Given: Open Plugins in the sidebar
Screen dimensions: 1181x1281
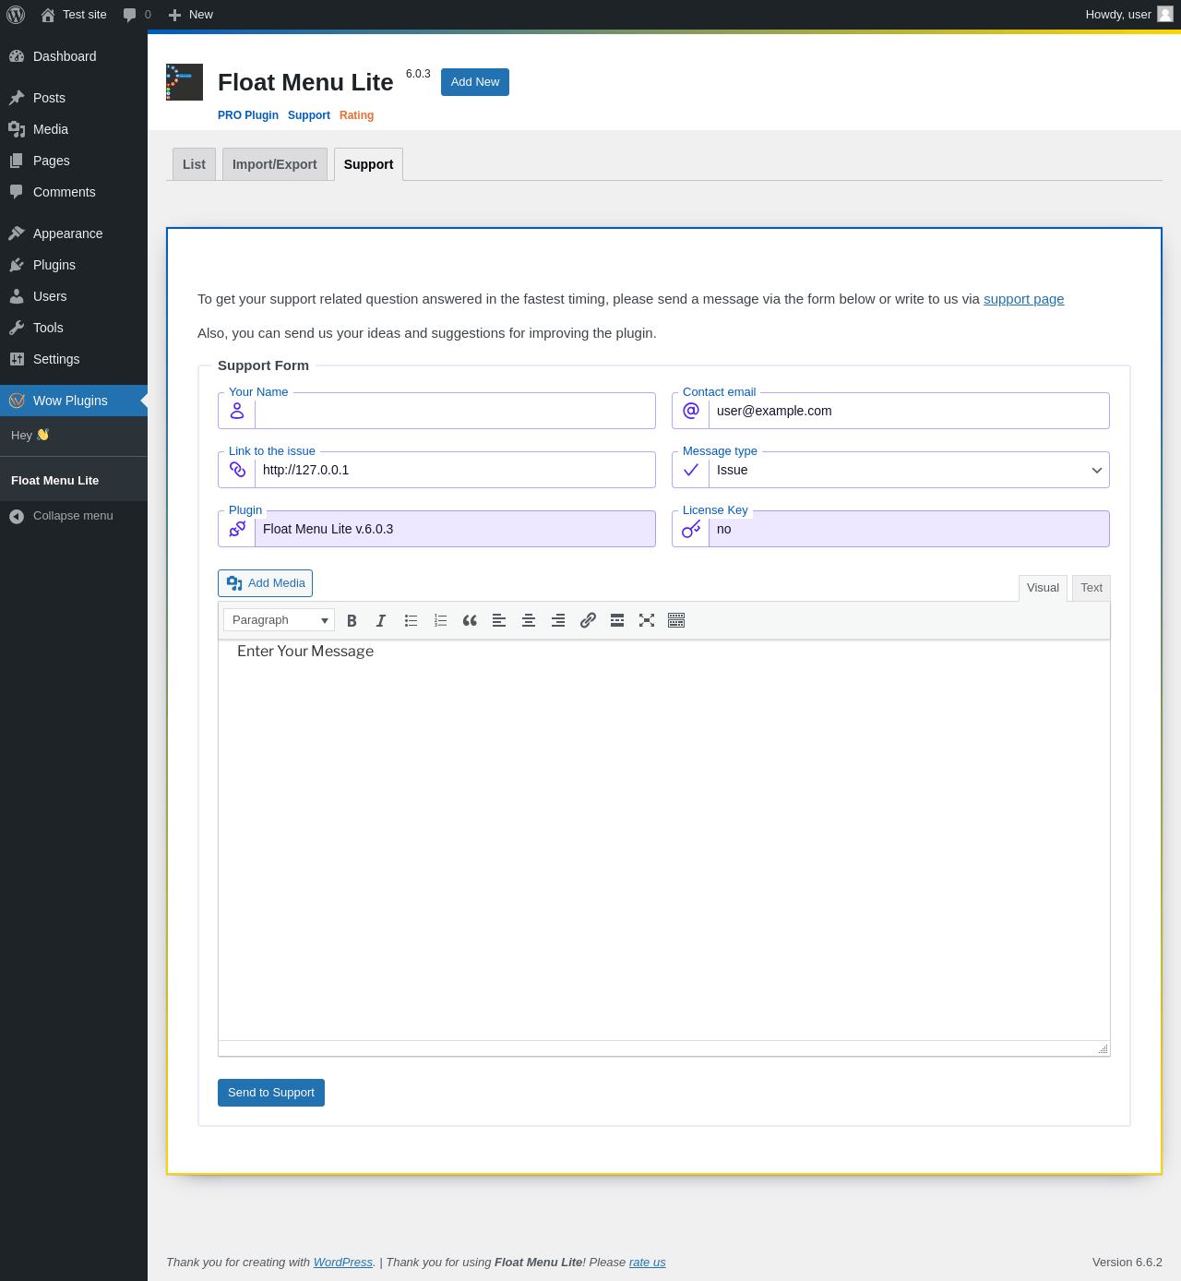Looking at the screenshot, I should [74, 265].
